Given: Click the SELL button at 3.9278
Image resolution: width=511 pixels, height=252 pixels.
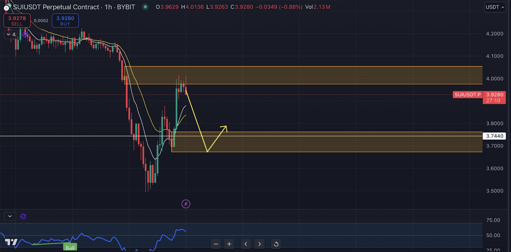Looking at the screenshot, I should 17,21.
